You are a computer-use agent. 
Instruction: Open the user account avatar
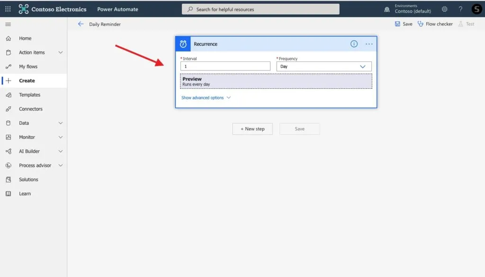click(x=476, y=9)
